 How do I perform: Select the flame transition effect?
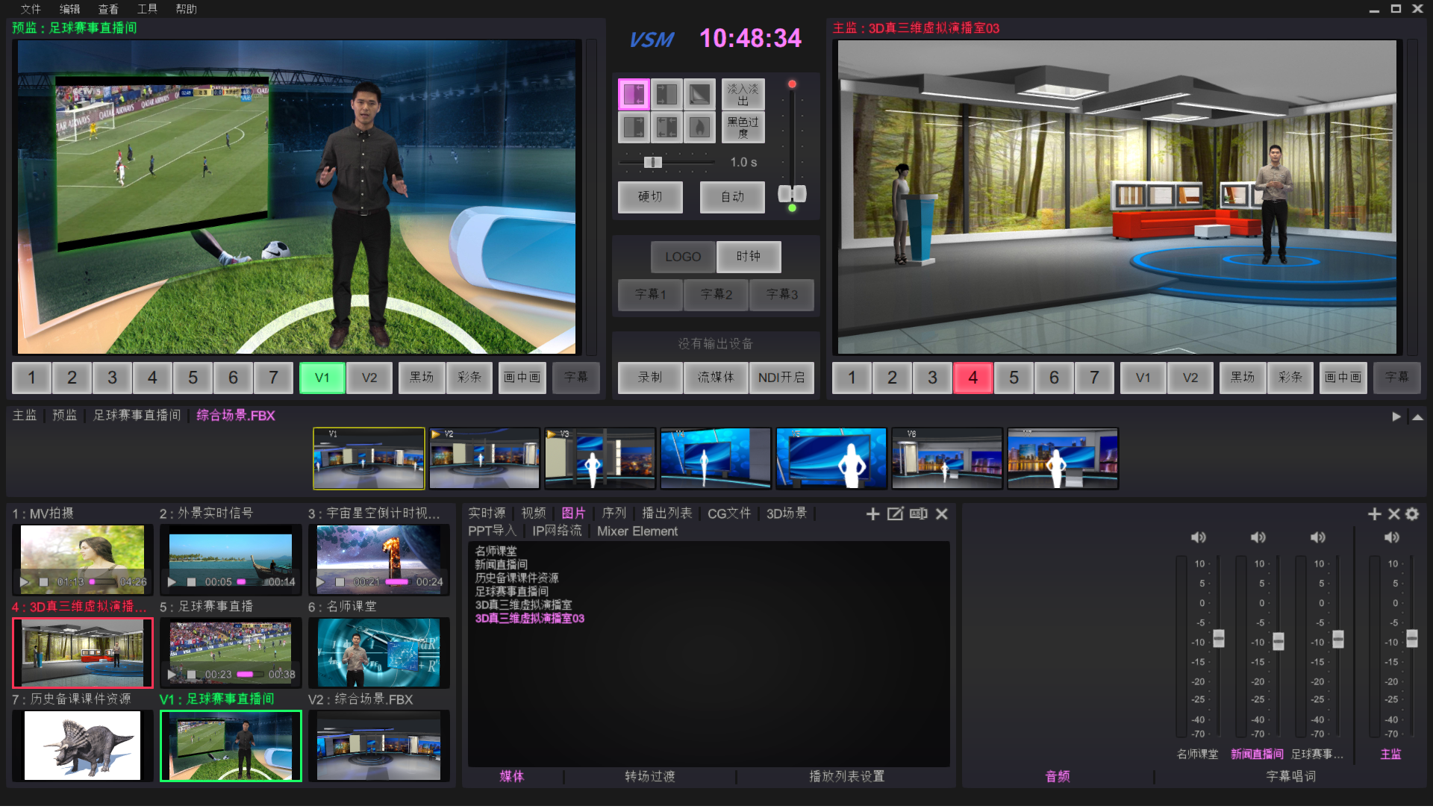[699, 128]
